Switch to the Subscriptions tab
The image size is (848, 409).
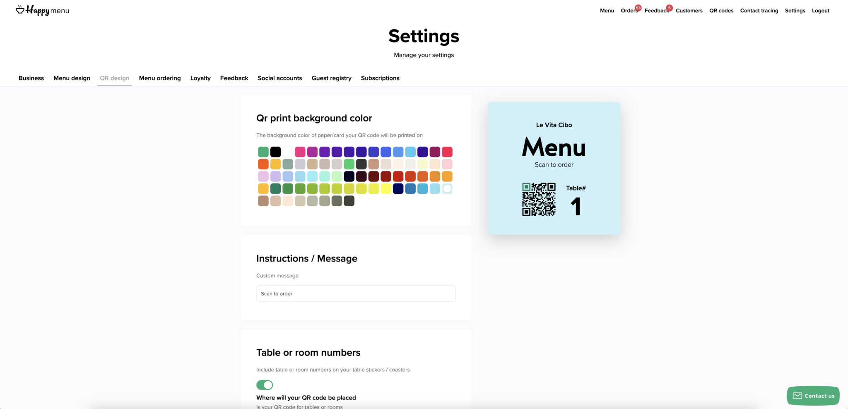pyautogui.click(x=380, y=78)
